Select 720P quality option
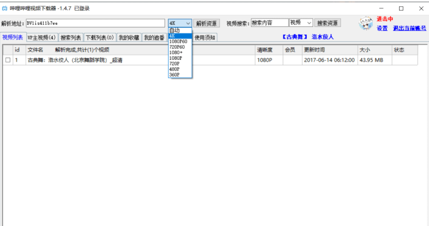This screenshot has height=226, width=429. click(174, 63)
